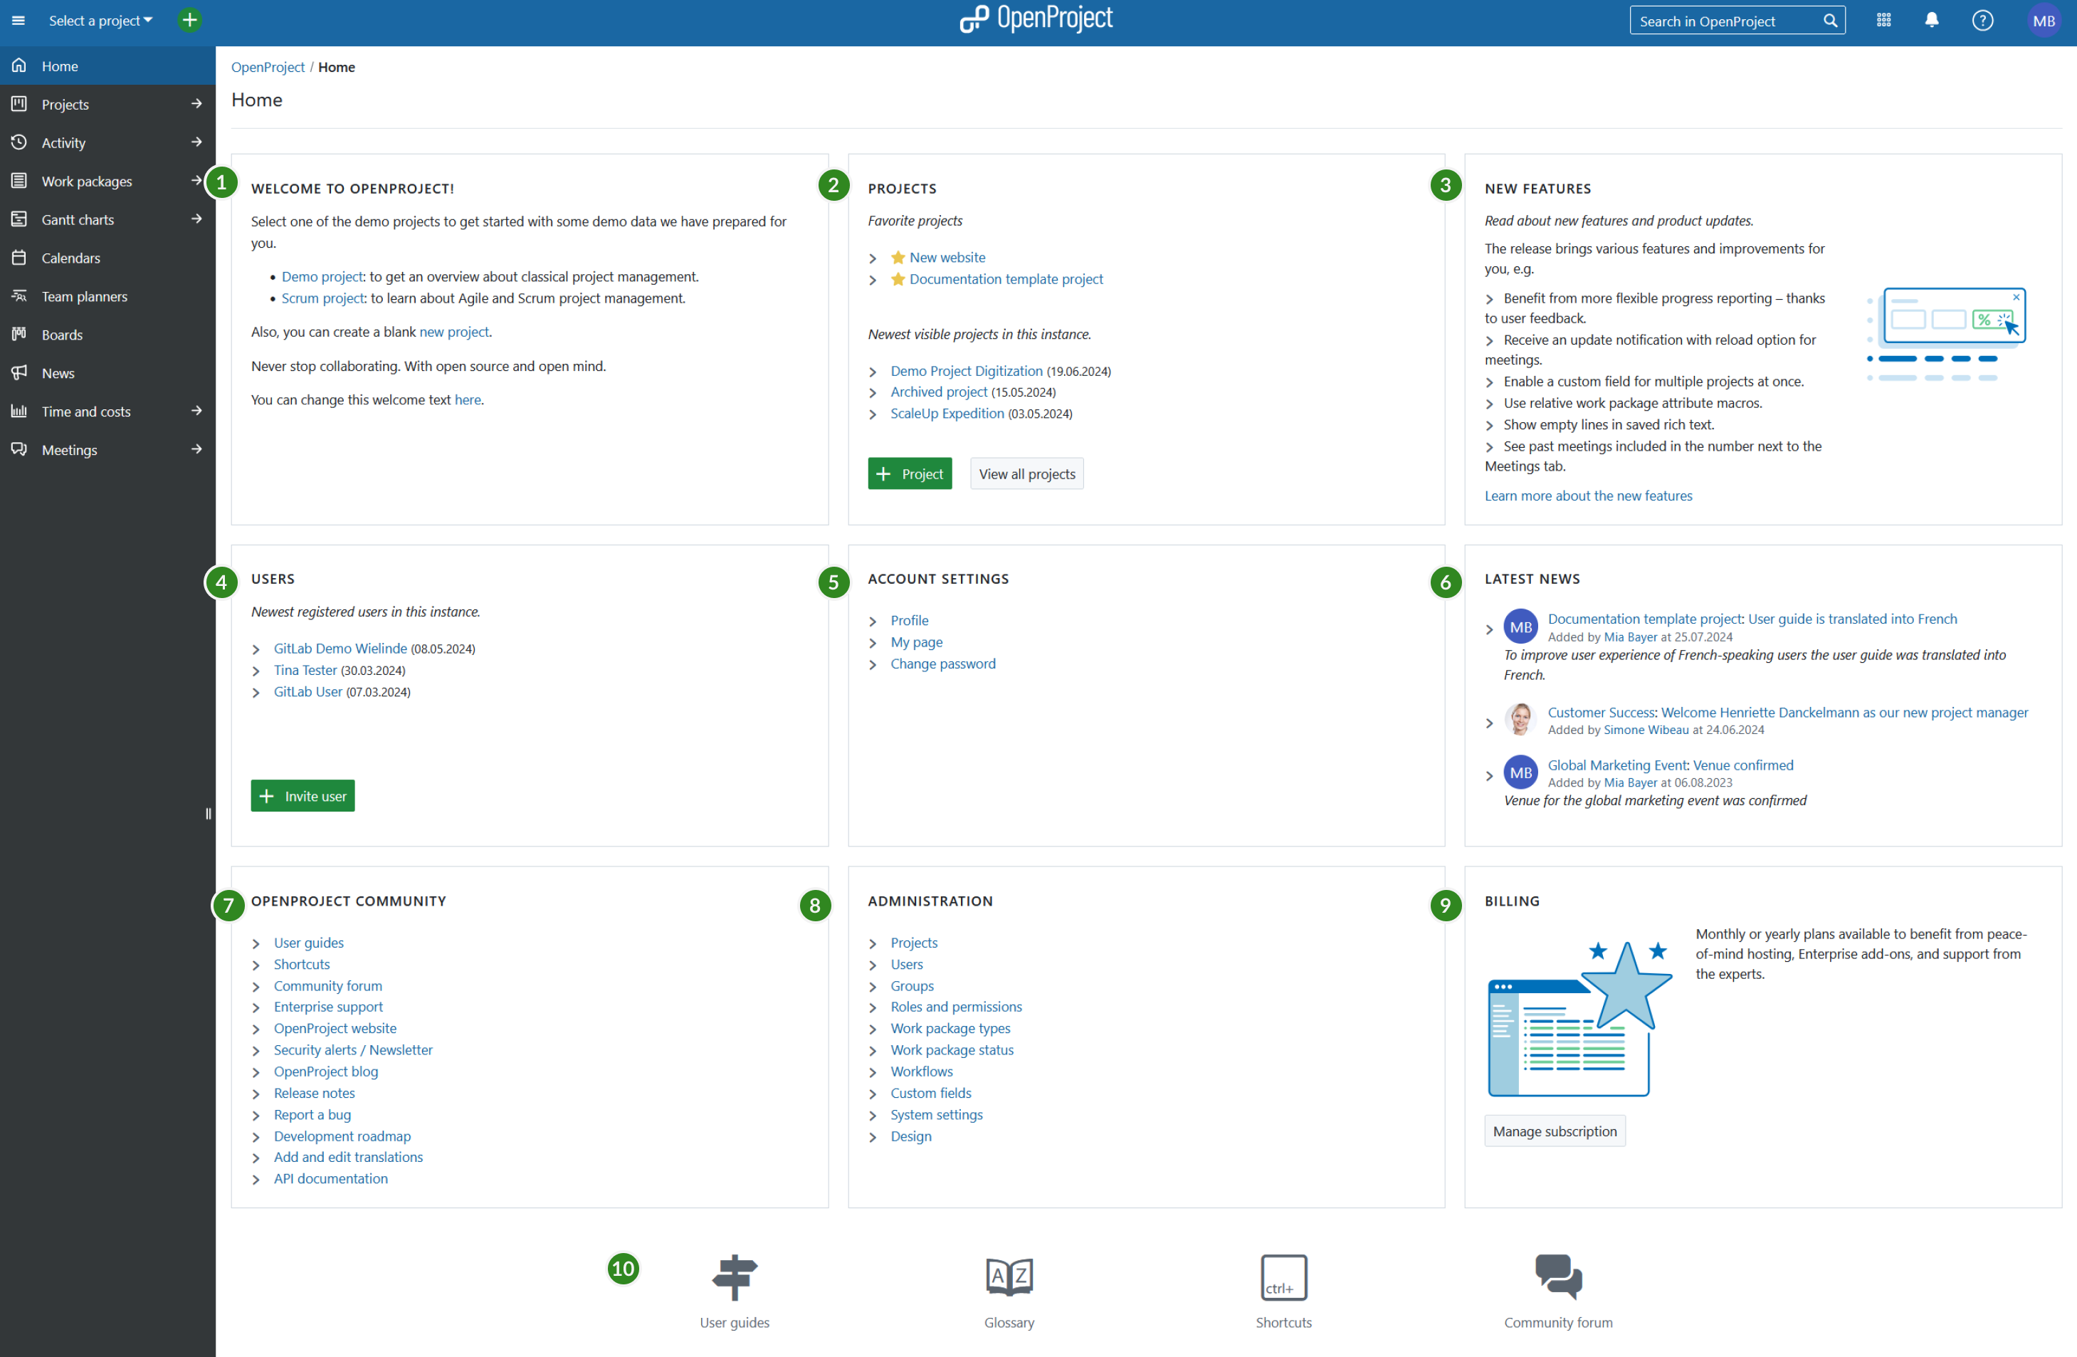
Task: Click the Home house icon in sidebar
Action: point(19,66)
